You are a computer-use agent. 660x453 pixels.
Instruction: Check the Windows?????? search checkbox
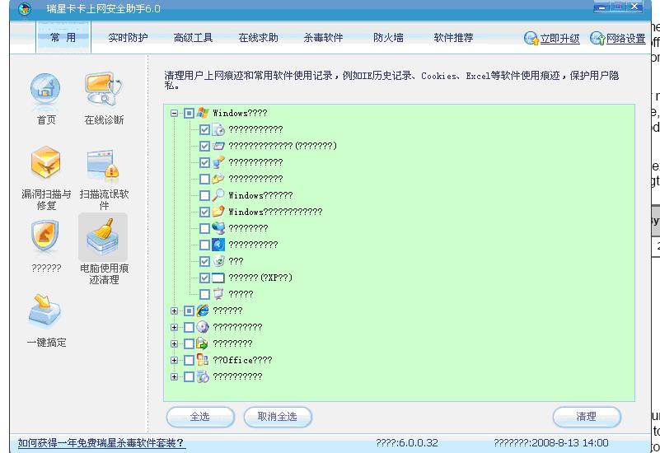coord(204,195)
